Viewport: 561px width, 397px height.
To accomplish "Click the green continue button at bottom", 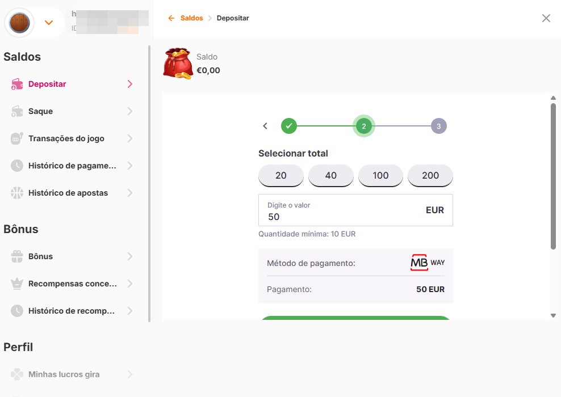I will [x=355, y=318].
